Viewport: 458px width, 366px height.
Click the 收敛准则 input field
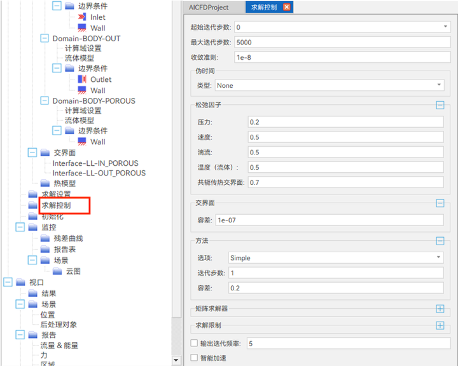[342, 57]
